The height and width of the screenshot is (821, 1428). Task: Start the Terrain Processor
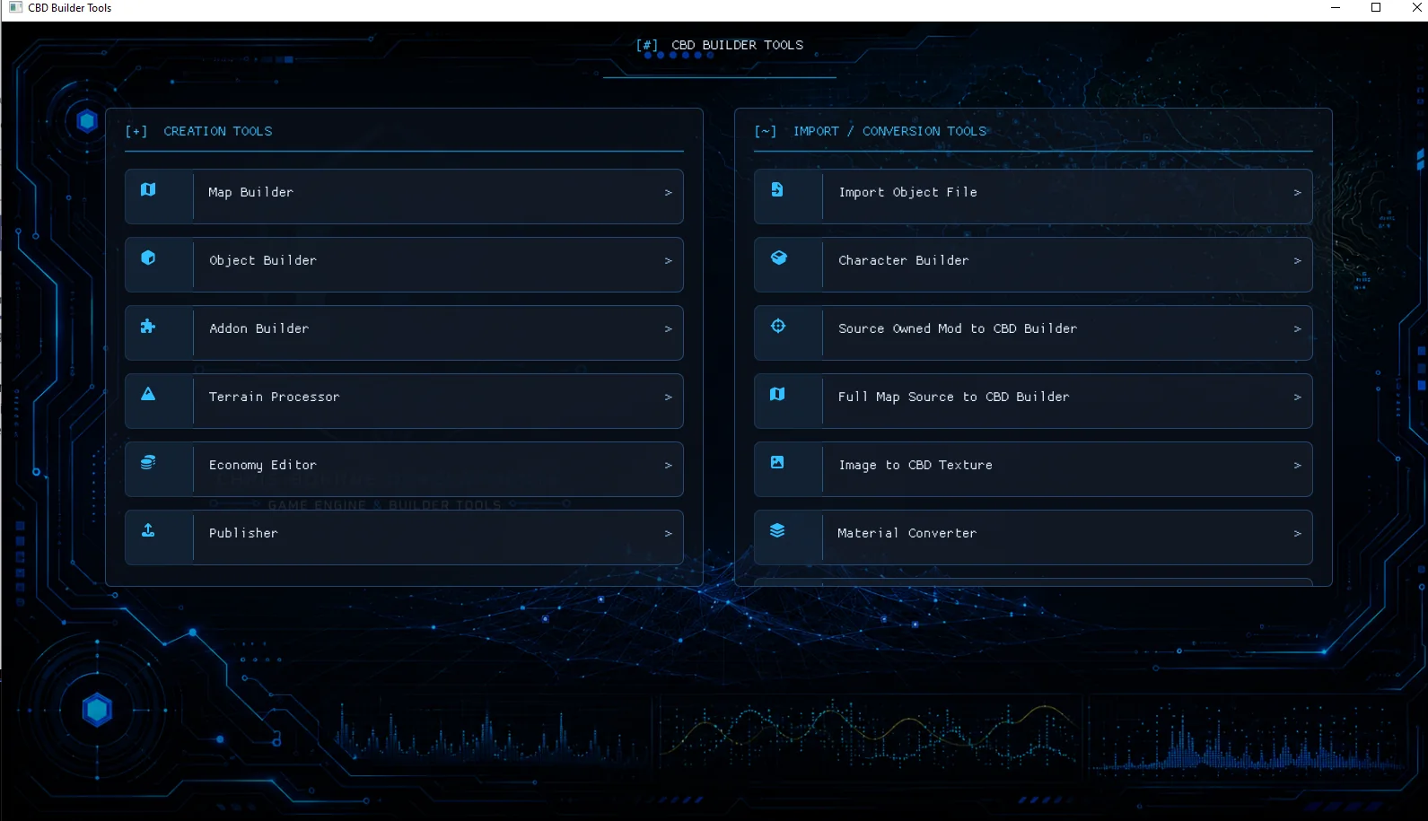tap(404, 401)
